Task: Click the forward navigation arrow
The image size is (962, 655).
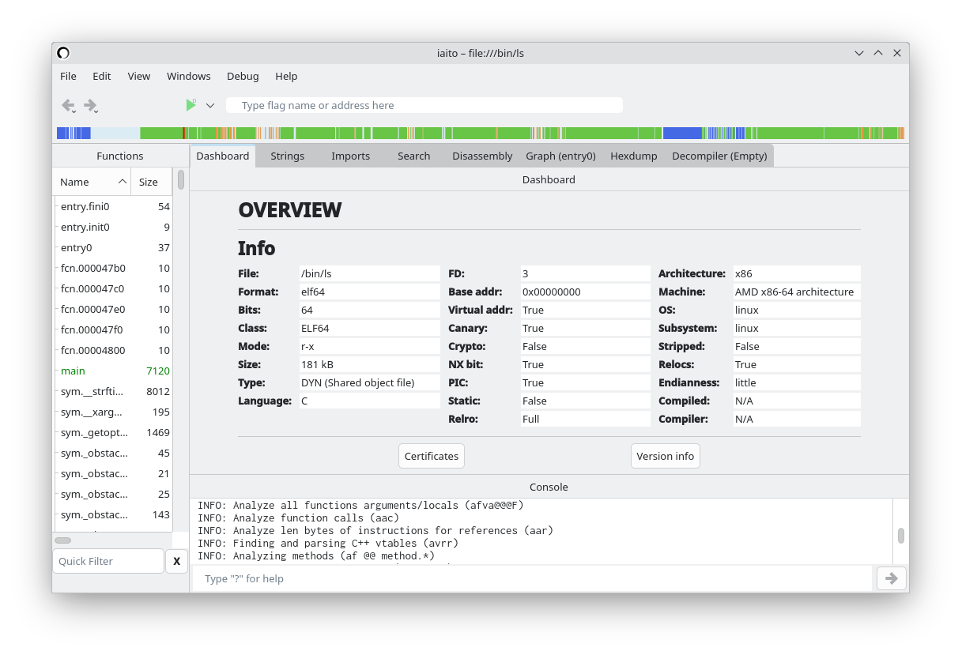Action: click(90, 105)
